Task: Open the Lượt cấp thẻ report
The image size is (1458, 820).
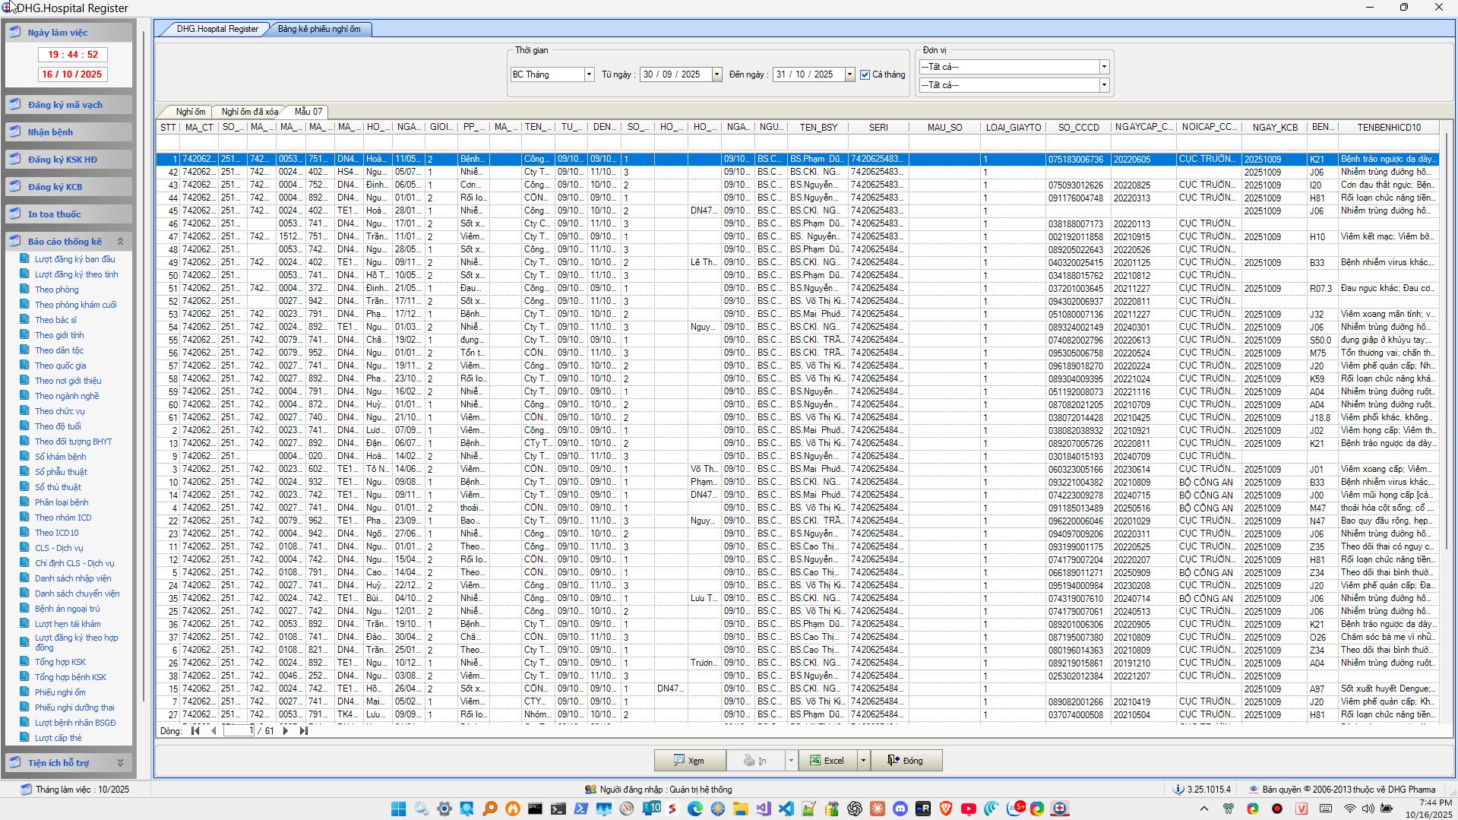Action: tap(59, 738)
